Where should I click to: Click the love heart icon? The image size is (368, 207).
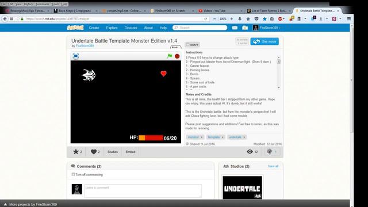94,152
